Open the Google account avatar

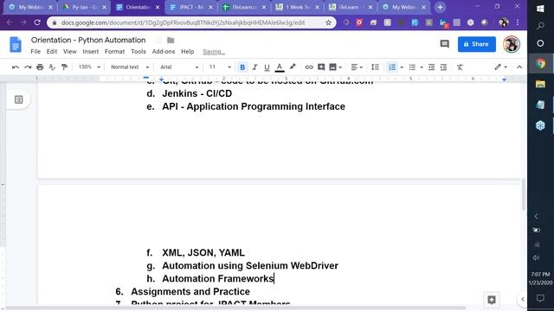point(511,44)
